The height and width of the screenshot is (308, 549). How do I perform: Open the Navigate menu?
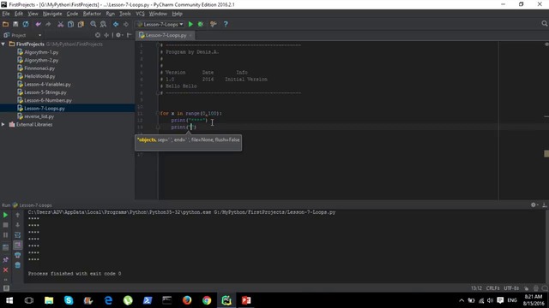point(52,14)
